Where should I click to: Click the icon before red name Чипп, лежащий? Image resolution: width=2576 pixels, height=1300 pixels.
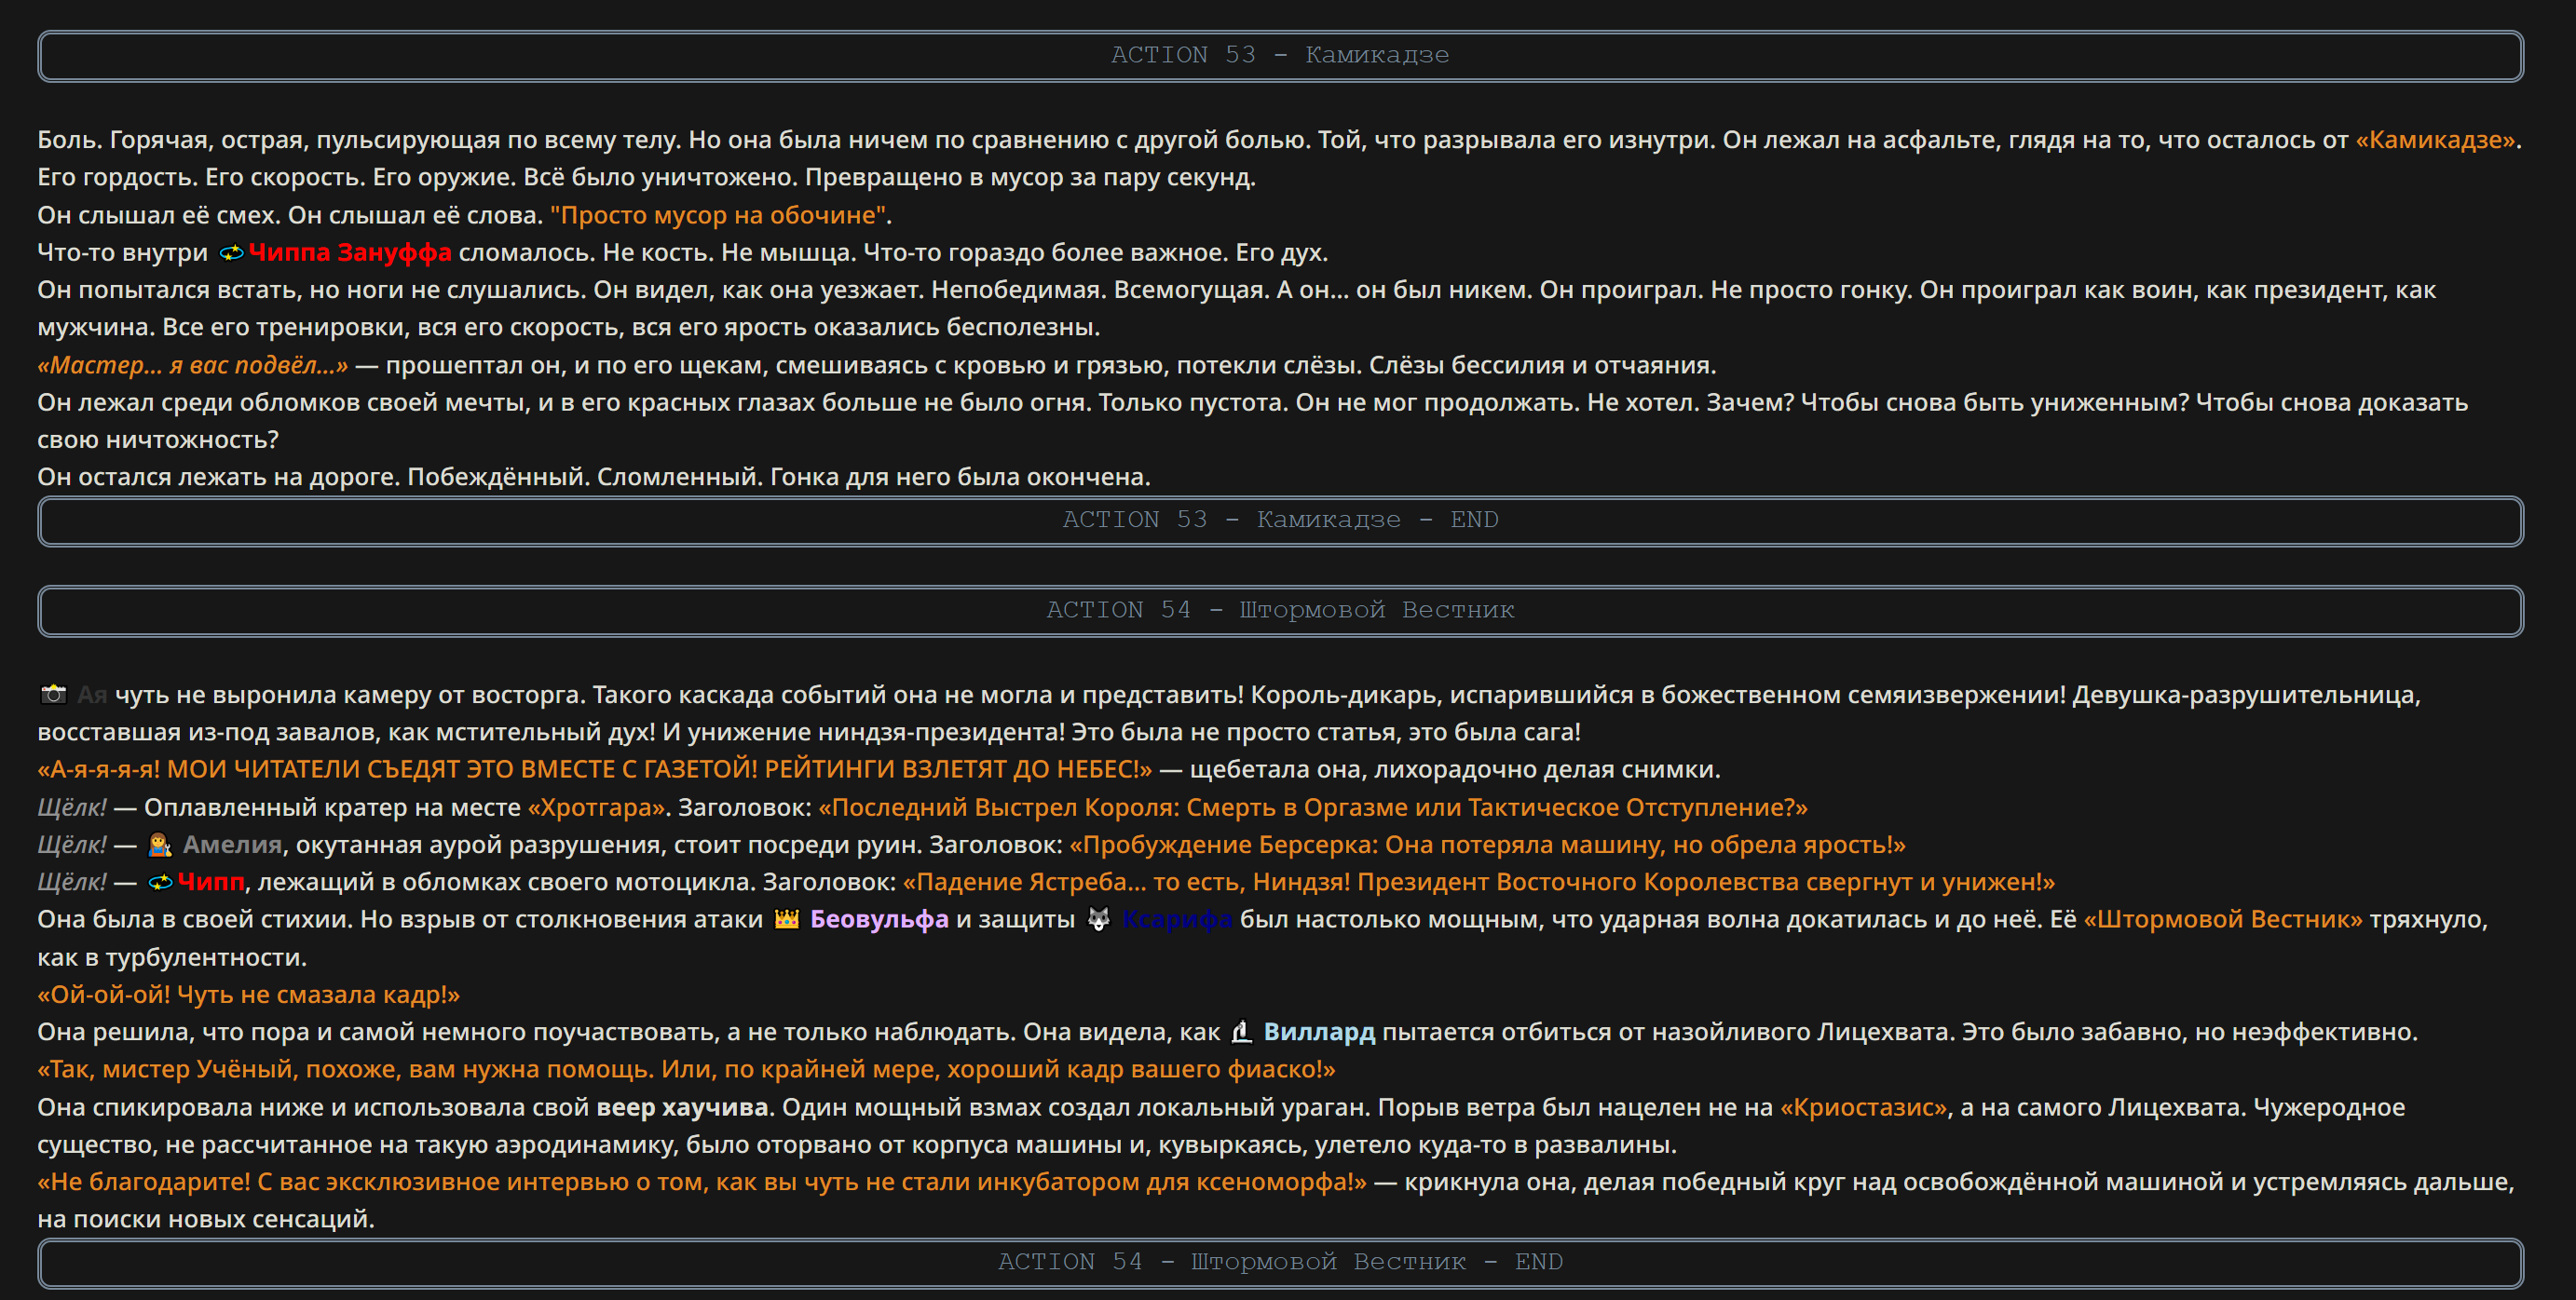[x=160, y=882]
